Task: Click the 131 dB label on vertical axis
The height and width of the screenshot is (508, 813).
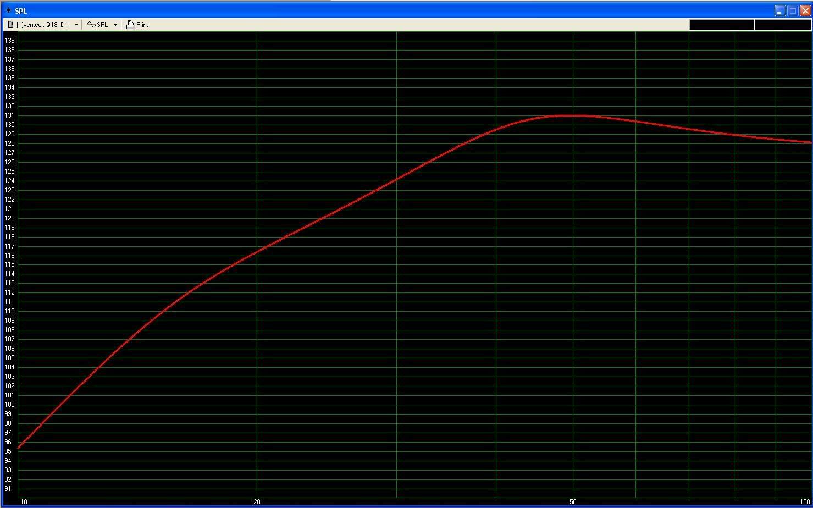Action: [9, 115]
